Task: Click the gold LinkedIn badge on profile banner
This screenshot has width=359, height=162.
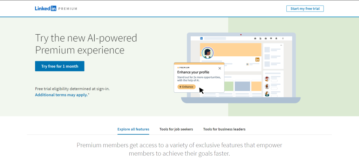Action: tap(257, 59)
